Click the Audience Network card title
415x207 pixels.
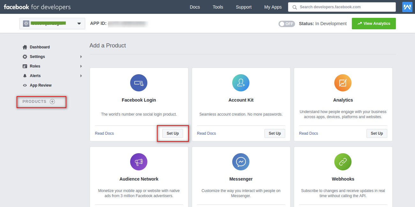pyautogui.click(x=139, y=179)
